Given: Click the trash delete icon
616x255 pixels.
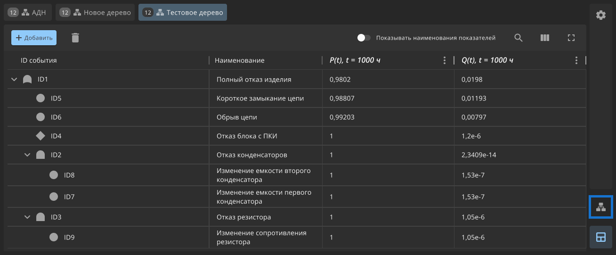Looking at the screenshot, I should point(75,38).
